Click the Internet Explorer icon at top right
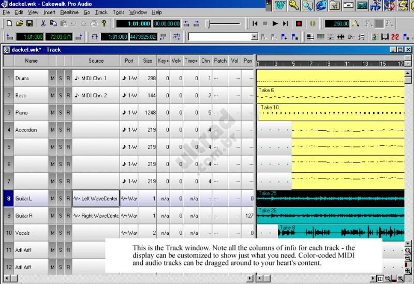Screen dimensions: 414x284 [321, 5]
